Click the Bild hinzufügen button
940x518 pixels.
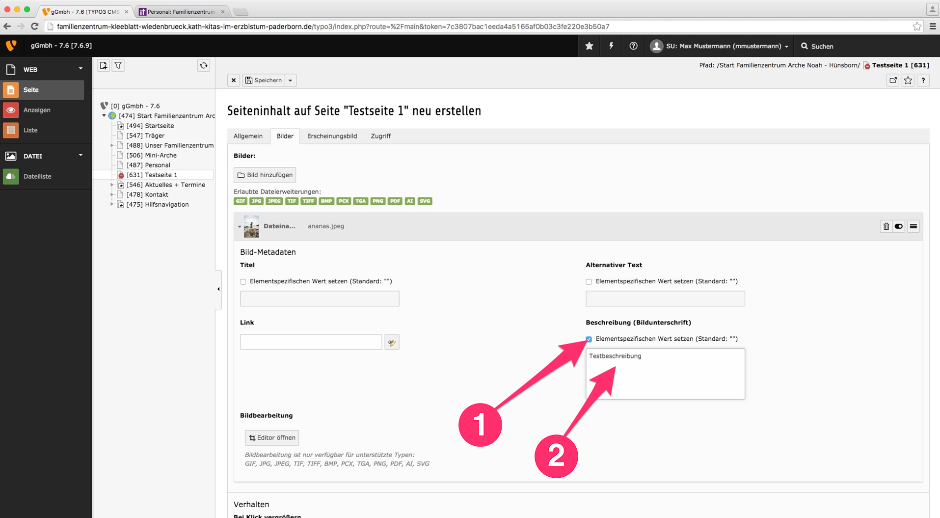click(x=265, y=175)
